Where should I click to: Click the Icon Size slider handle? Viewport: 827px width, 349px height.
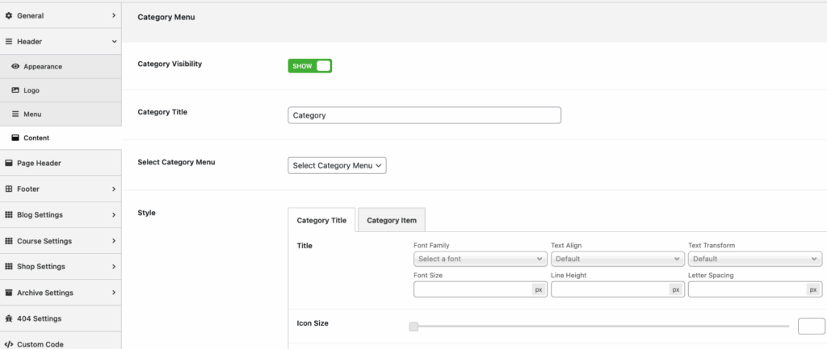click(413, 326)
